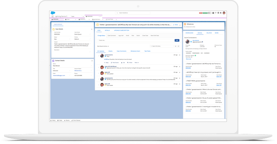
Task: Open the actions dropdown beside Follow
Action: coord(180,25)
